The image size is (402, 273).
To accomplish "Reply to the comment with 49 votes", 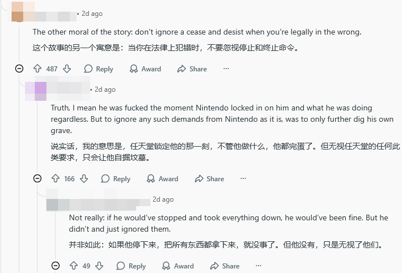I will coord(131,266).
